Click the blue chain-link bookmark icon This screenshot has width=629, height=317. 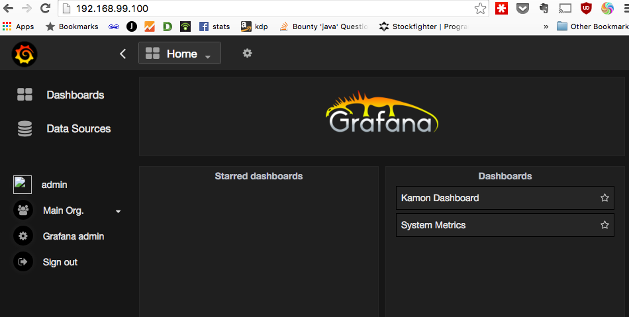click(113, 27)
